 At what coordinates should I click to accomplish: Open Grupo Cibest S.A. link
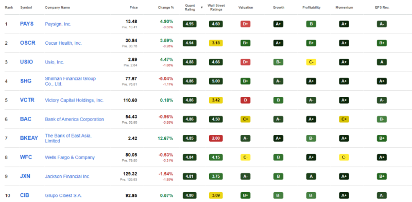63,195
